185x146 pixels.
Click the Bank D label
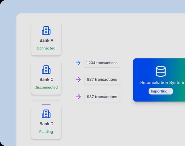coord(46,124)
